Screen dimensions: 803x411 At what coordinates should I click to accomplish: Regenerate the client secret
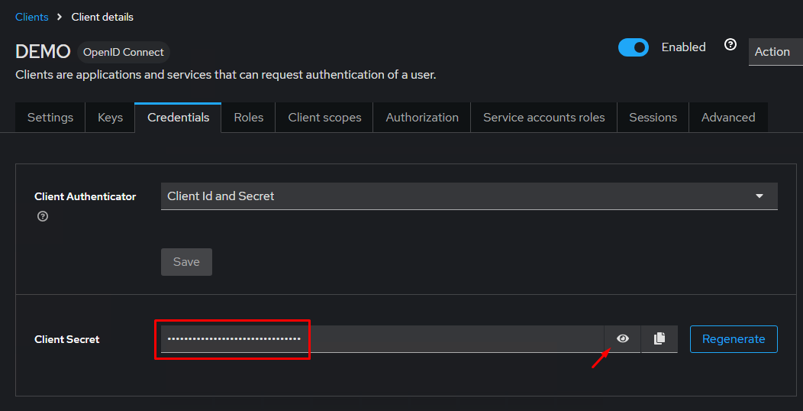(x=733, y=339)
